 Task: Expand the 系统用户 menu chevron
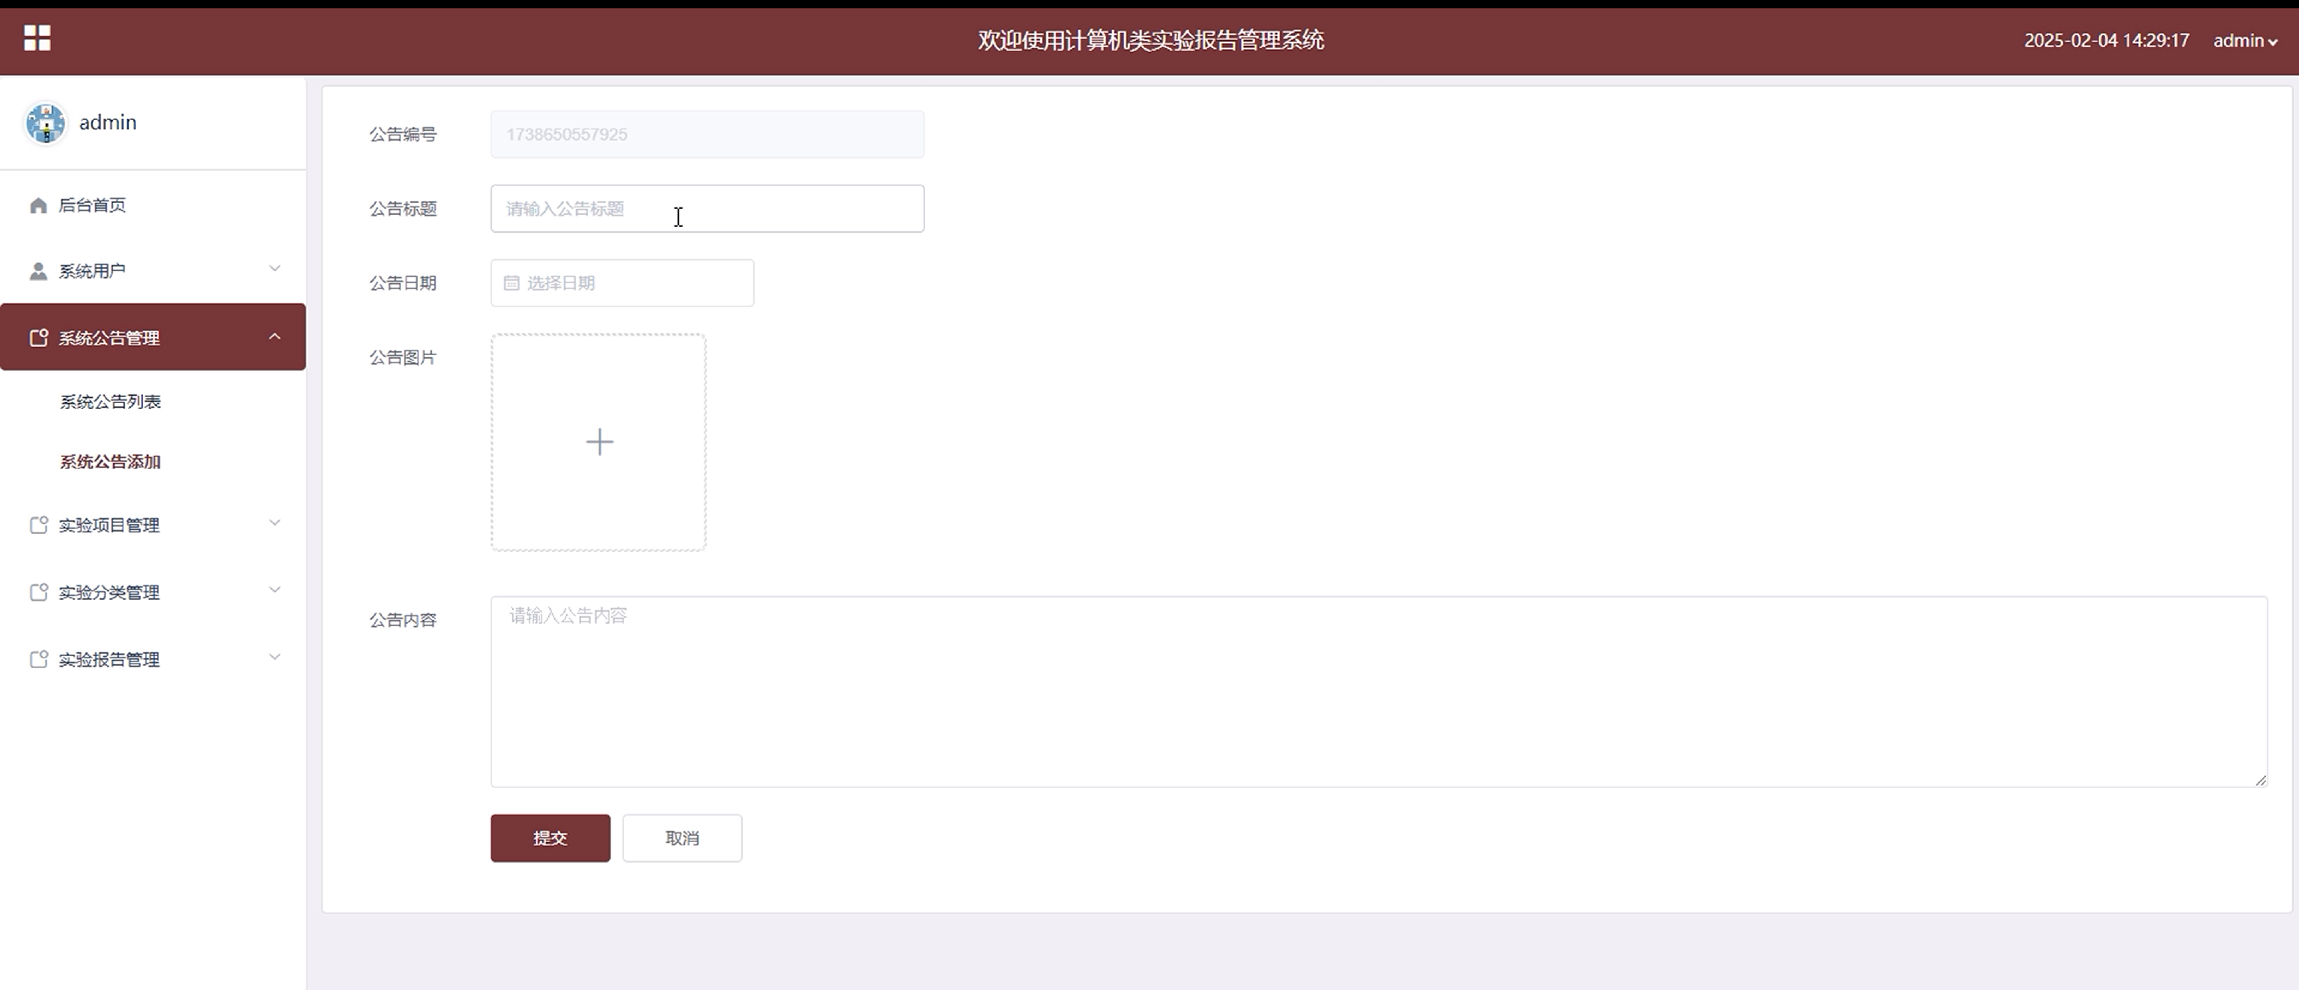(x=275, y=269)
